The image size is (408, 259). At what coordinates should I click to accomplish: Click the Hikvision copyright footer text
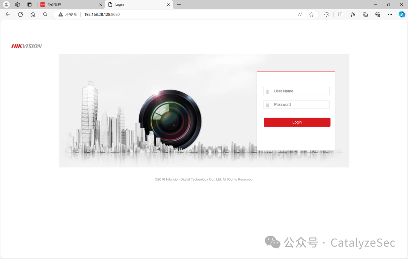pos(204,179)
